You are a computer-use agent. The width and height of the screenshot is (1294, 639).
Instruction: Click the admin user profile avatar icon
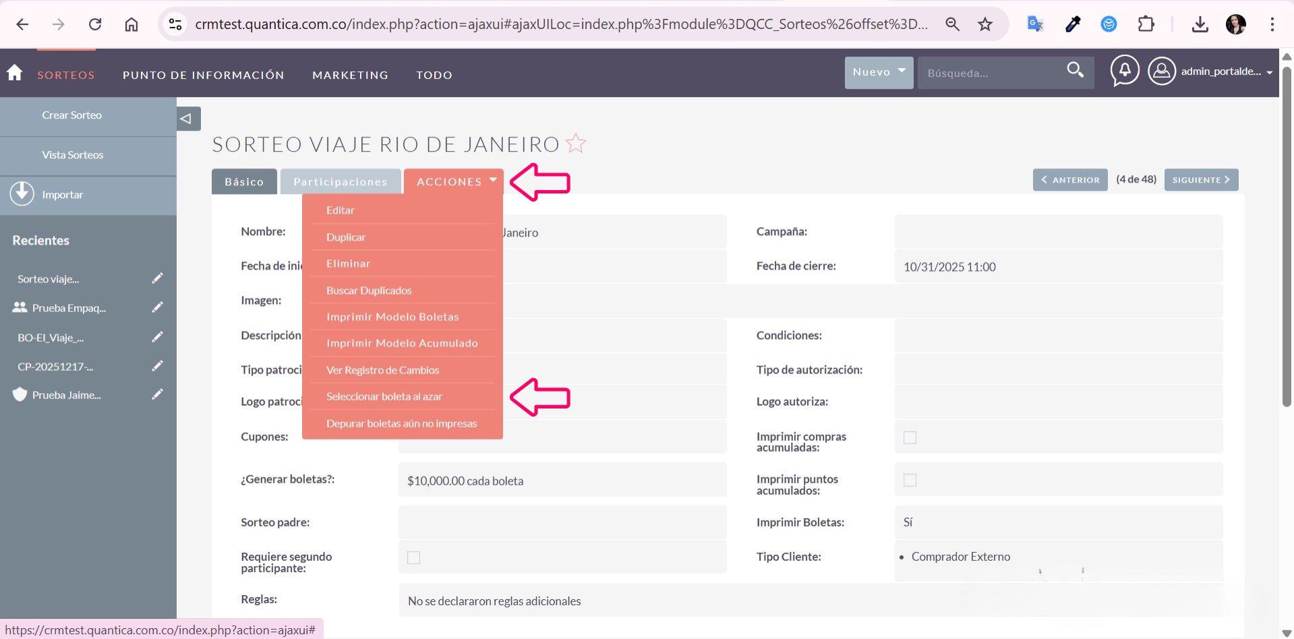pos(1161,71)
